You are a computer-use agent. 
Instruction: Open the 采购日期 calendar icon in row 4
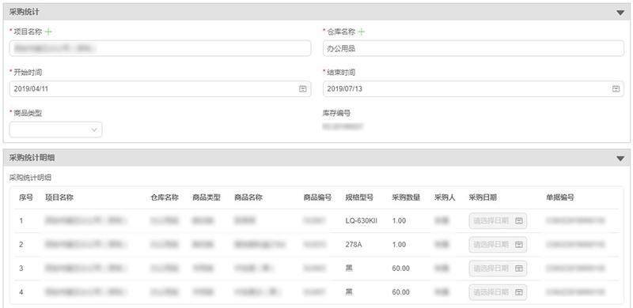[x=520, y=292]
